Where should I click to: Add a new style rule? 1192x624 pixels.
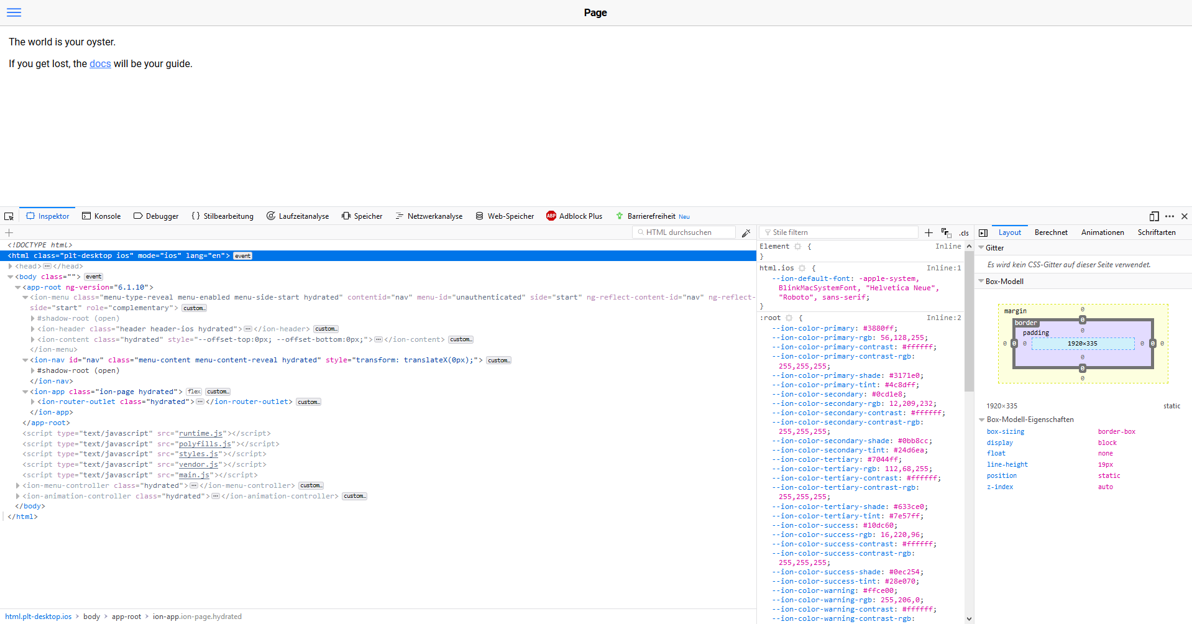click(928, 232)
